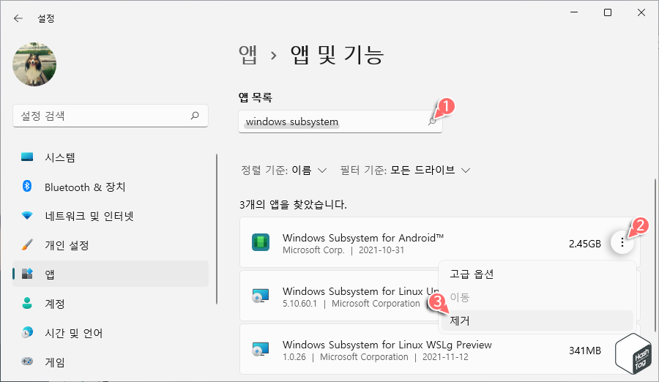Open 시간 및 언어 sidebar label
659x382 pixels.
[73, 333]
